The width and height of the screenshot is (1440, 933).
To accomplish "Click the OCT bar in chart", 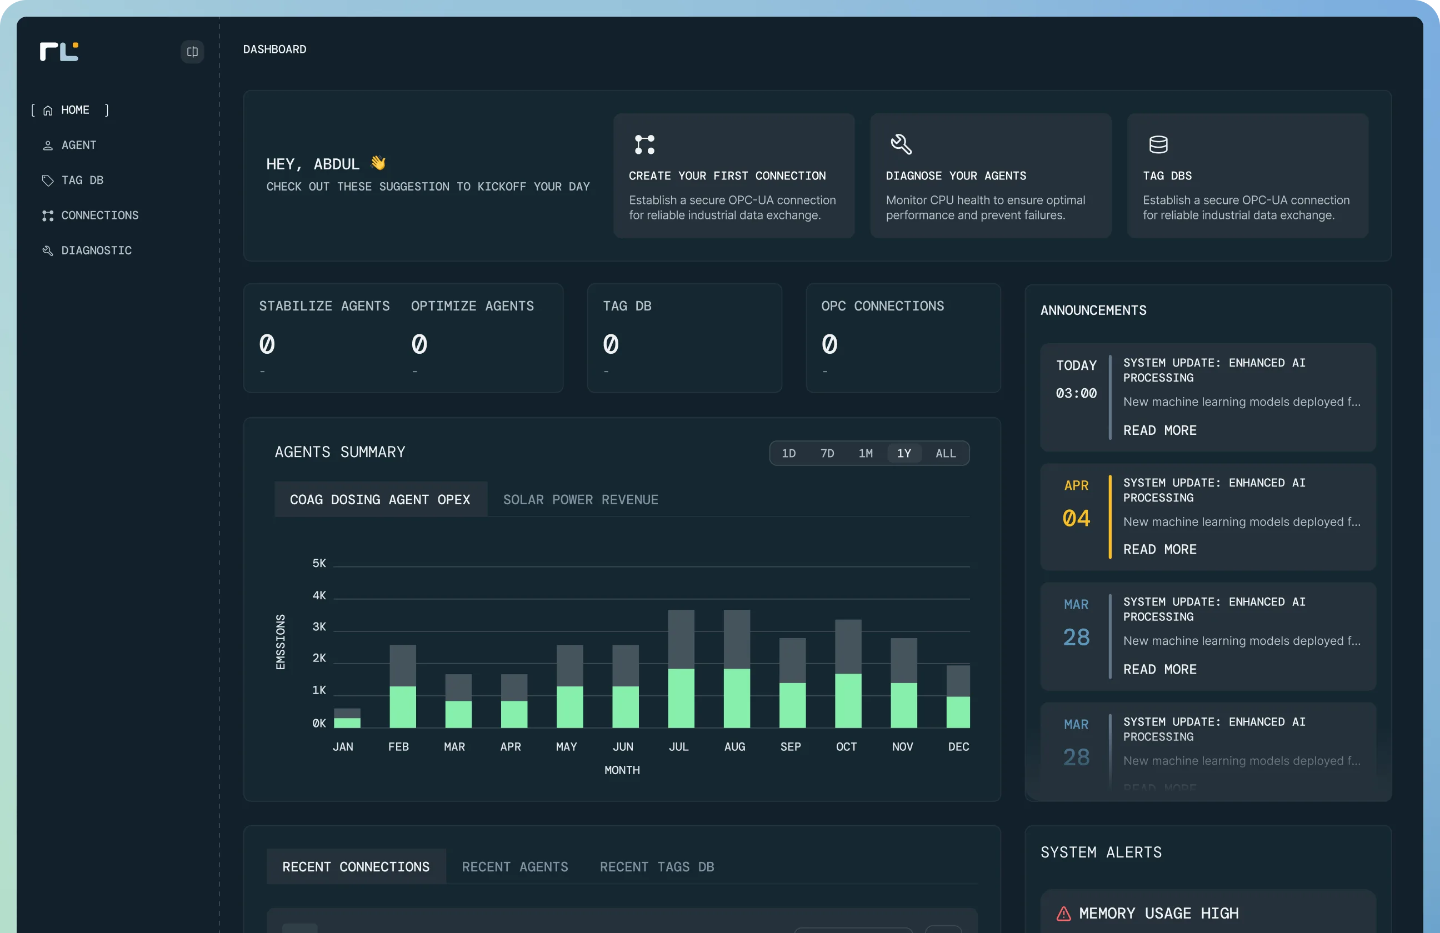I will click(848, 674).
